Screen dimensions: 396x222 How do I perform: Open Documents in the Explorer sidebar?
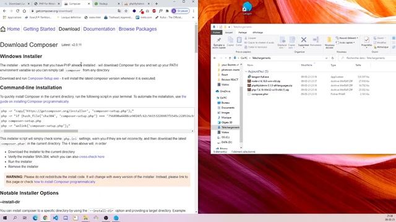pyautogui.click(x=226, y=108)
